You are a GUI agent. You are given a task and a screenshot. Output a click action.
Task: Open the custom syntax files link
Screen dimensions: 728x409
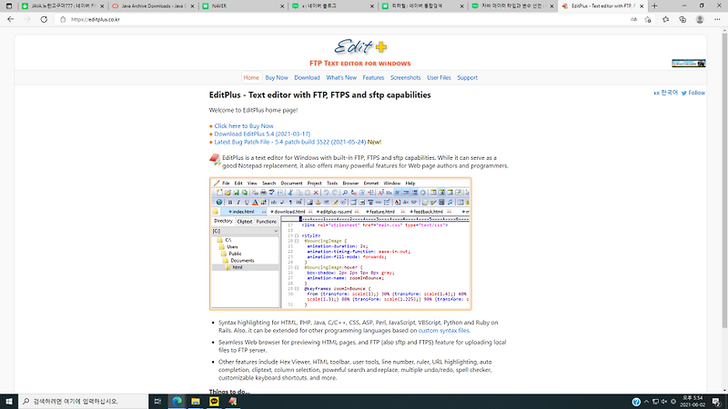point(443,331)
